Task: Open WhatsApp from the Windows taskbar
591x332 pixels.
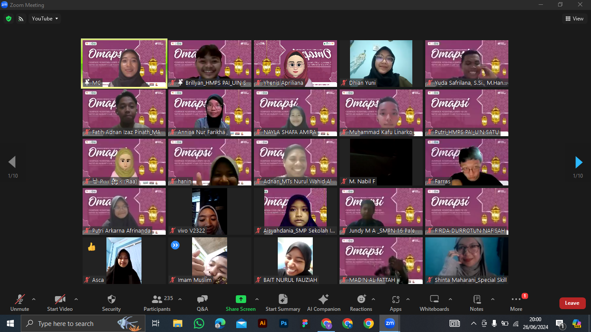Action: click(199, 323)
